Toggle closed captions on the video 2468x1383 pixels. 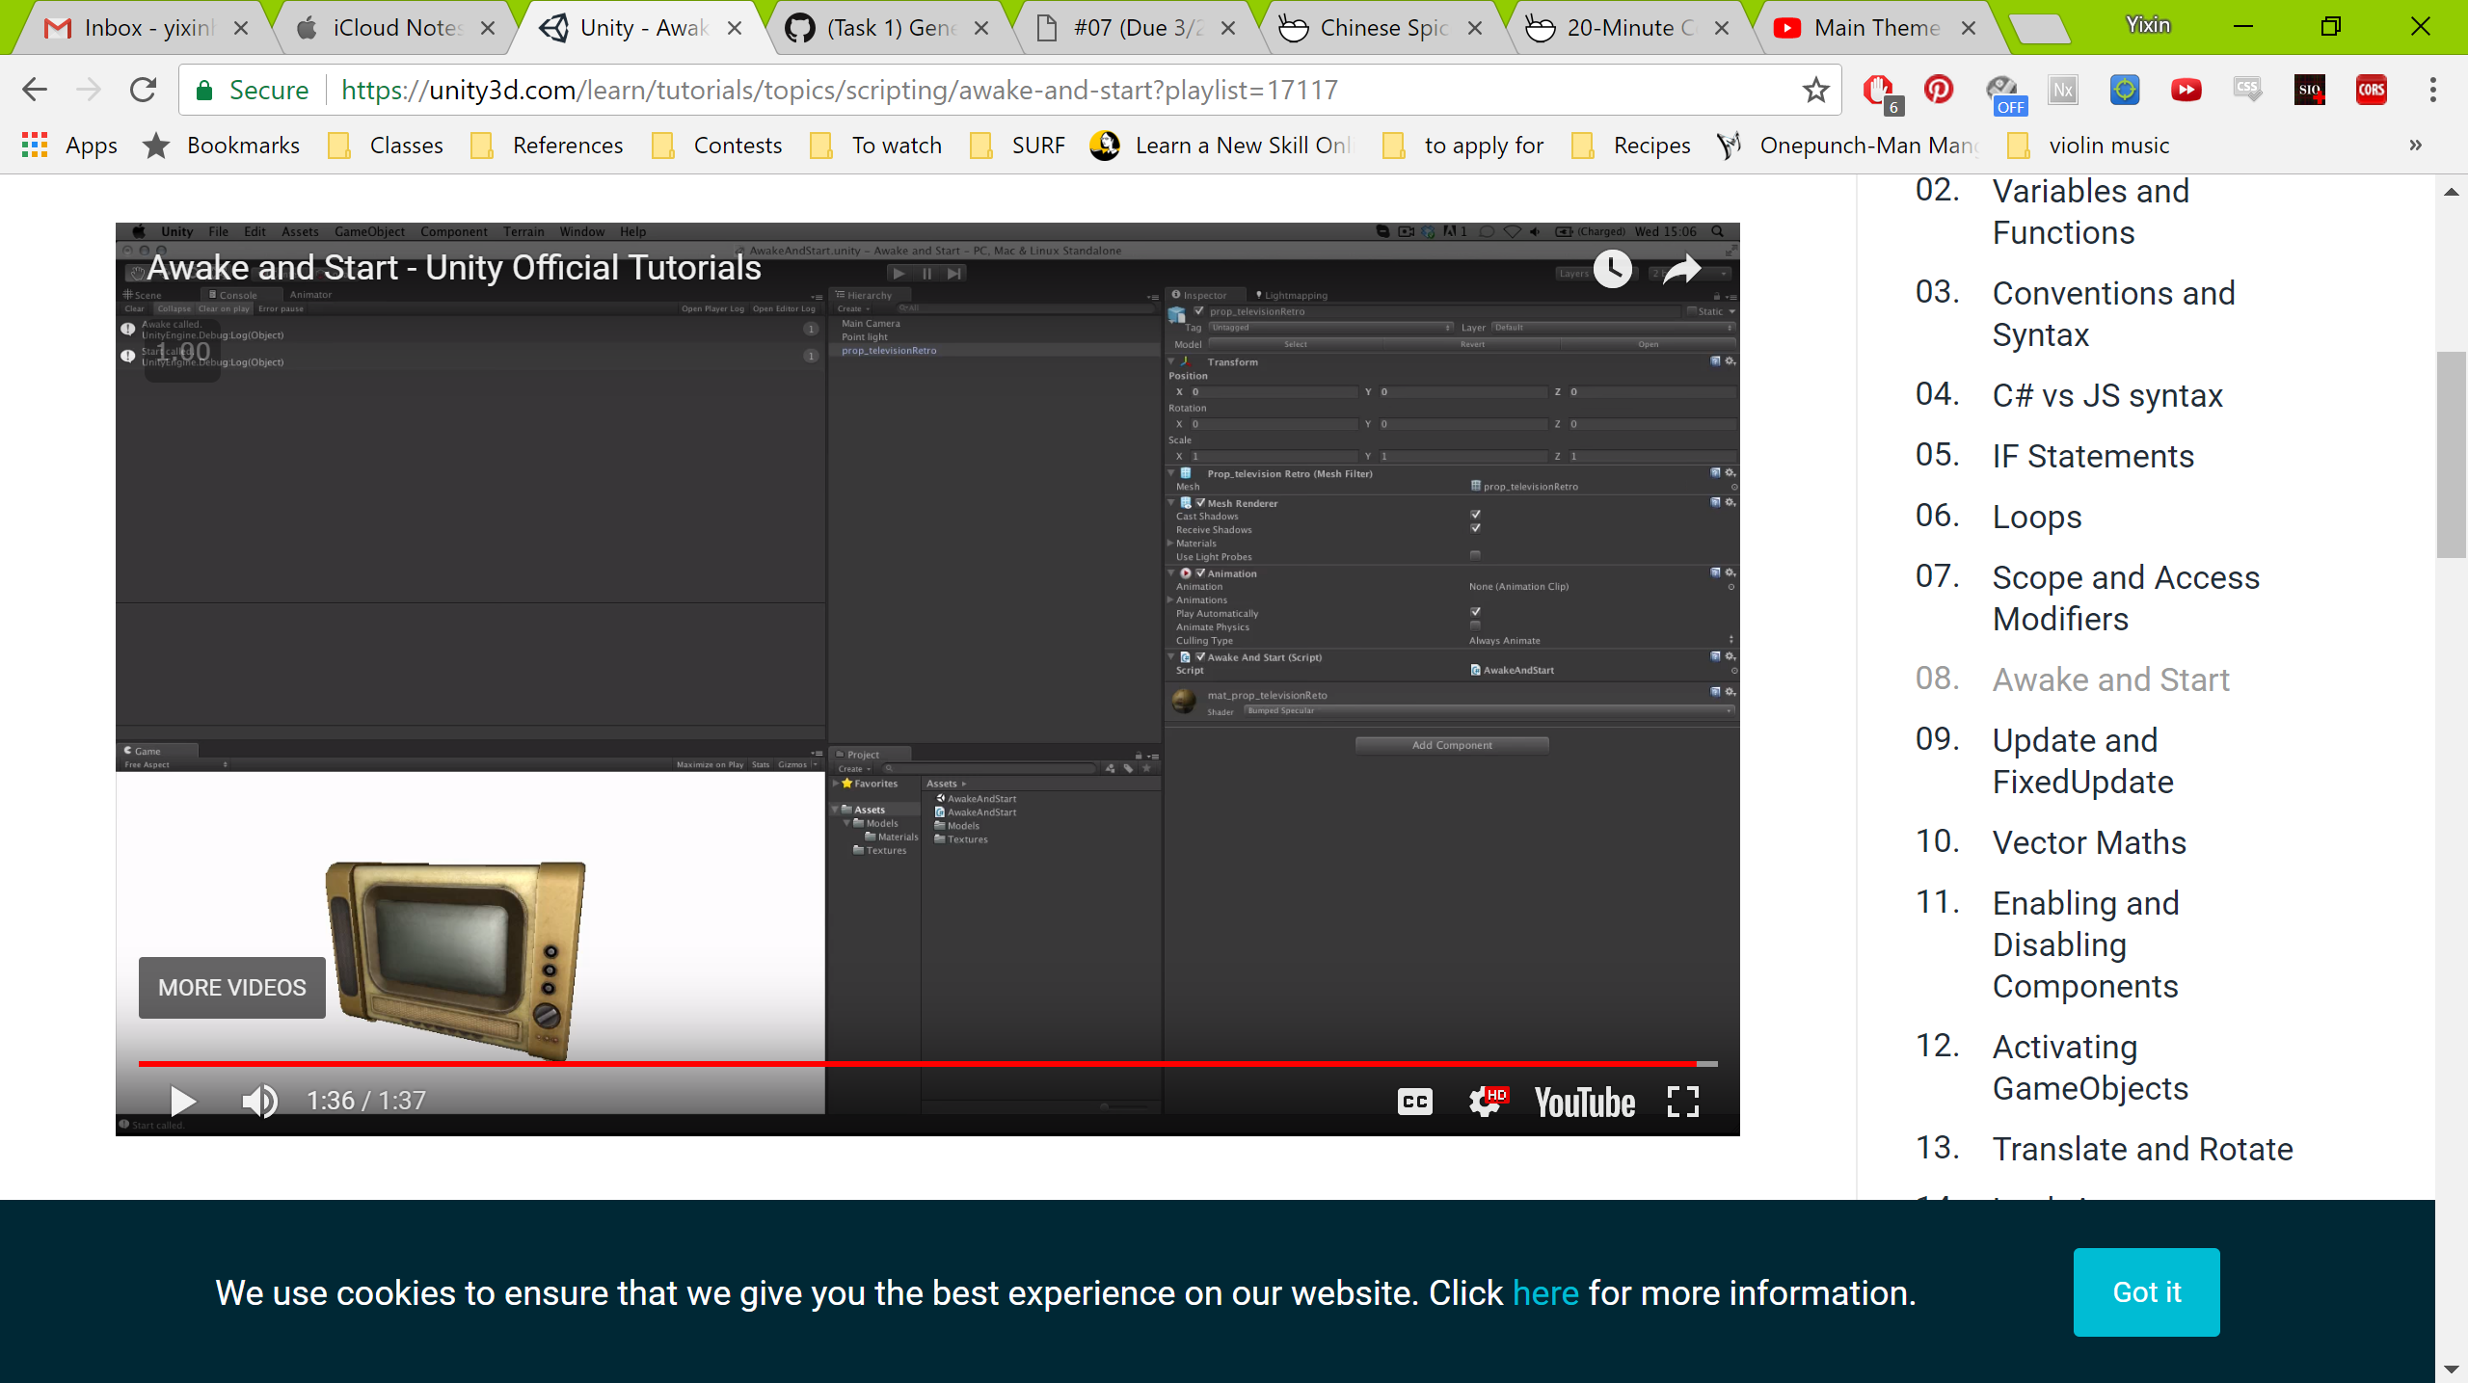(x=1414, y=1102)
